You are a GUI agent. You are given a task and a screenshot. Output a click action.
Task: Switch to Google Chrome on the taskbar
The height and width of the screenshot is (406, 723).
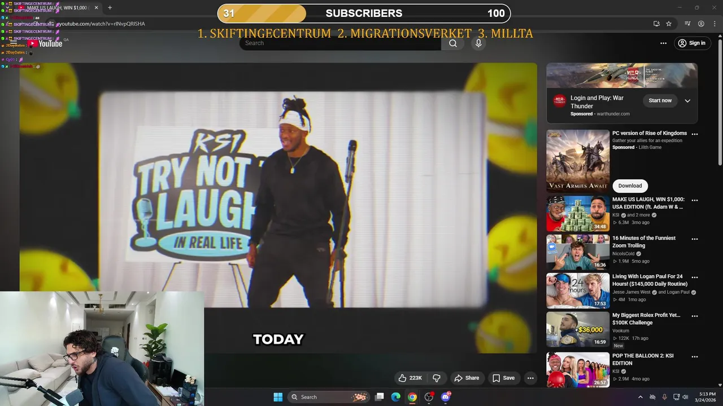coord(412,397)
